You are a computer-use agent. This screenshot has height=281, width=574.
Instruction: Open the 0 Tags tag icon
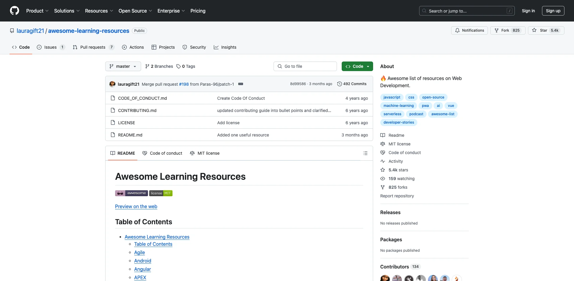point(178,66)
